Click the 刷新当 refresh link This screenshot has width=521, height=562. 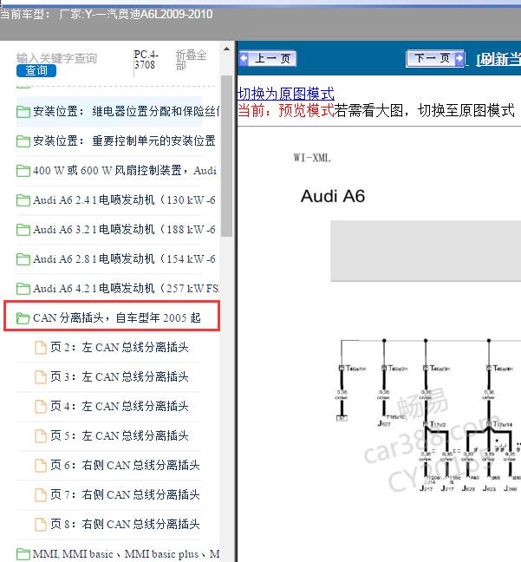(x=498, y=59)
